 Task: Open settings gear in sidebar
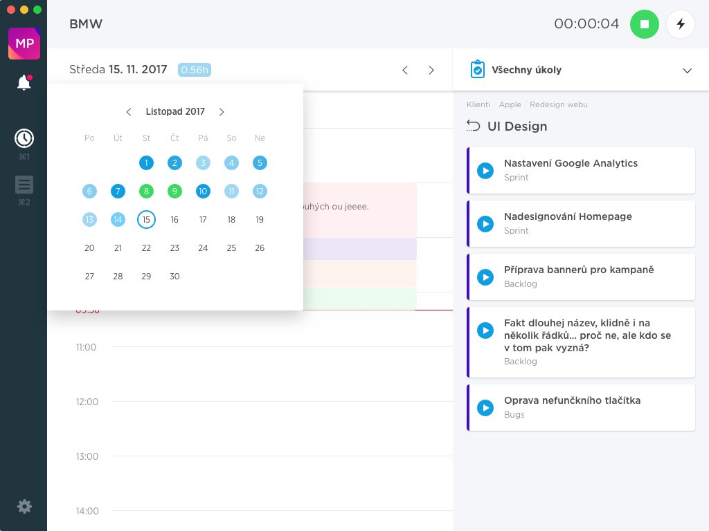tap(24, 506)
